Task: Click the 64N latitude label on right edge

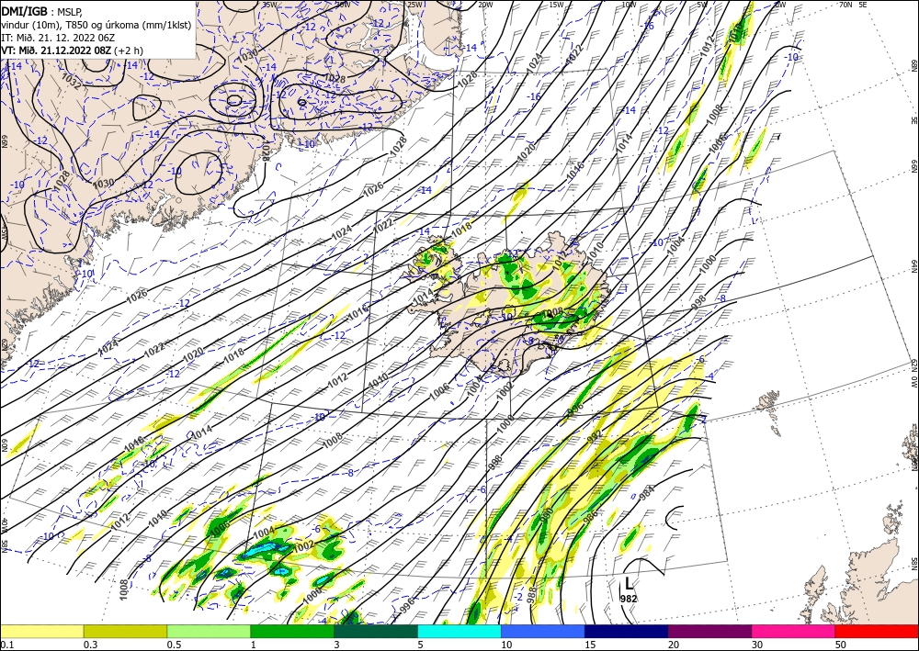Action: point(913,266)
